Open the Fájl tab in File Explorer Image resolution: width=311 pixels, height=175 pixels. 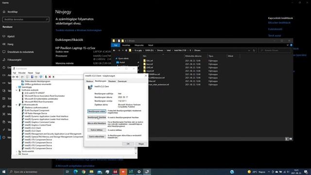[x=116, y=45]
